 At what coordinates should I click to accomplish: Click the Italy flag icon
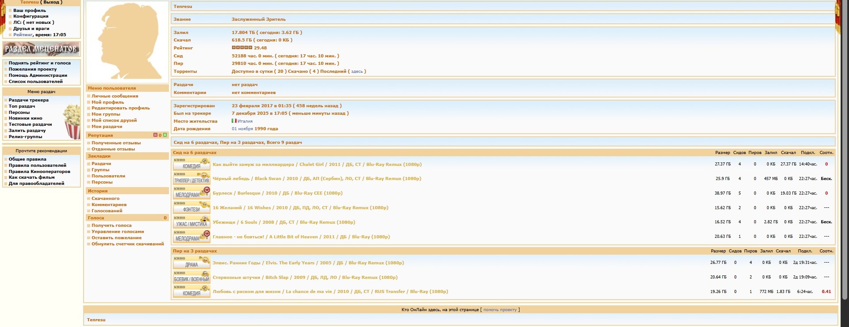tap(234, 120)
